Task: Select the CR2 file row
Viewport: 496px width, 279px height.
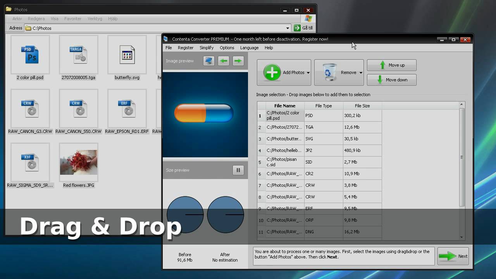Action: click(319, 174)
